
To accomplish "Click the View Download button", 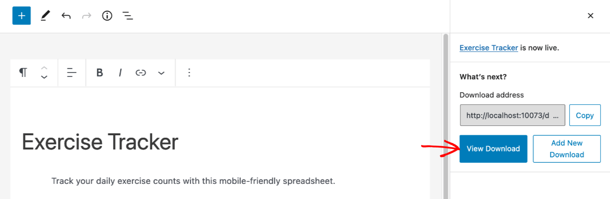I will [x=493, y=149].
